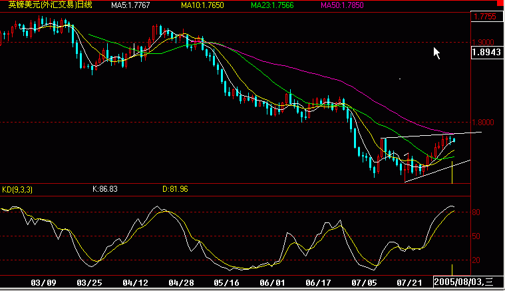Click the 1.9000 price axis label
This screenshot has height=291, width=505.
click(x=483, y=43)
